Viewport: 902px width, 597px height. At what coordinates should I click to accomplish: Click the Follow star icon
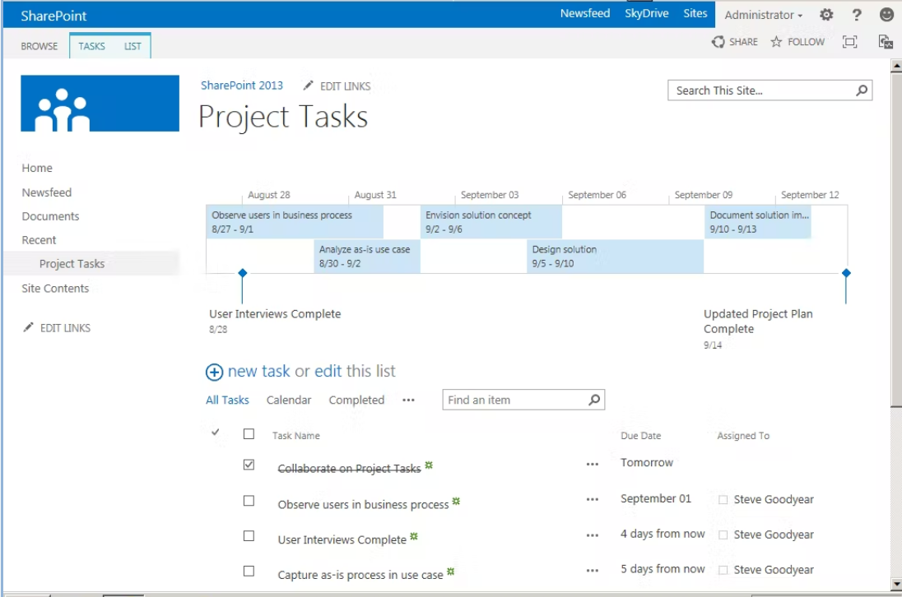(x=776, y=41)
